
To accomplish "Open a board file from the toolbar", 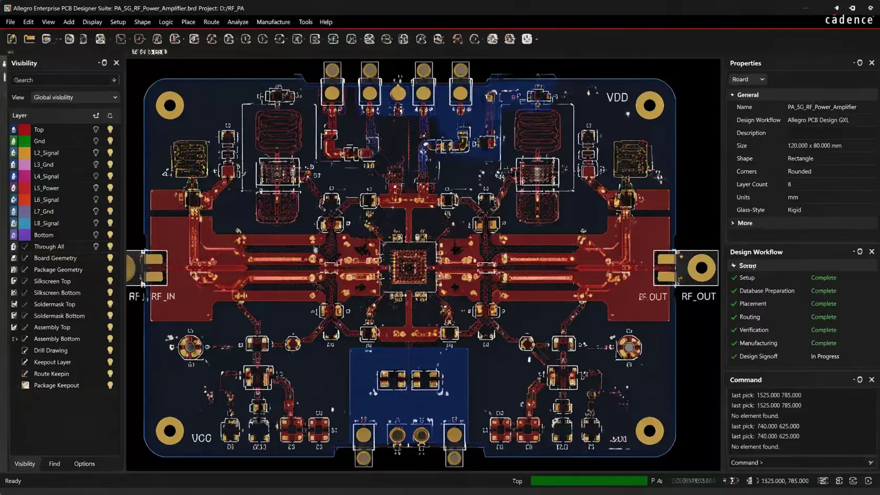I will tap(29, 38).
